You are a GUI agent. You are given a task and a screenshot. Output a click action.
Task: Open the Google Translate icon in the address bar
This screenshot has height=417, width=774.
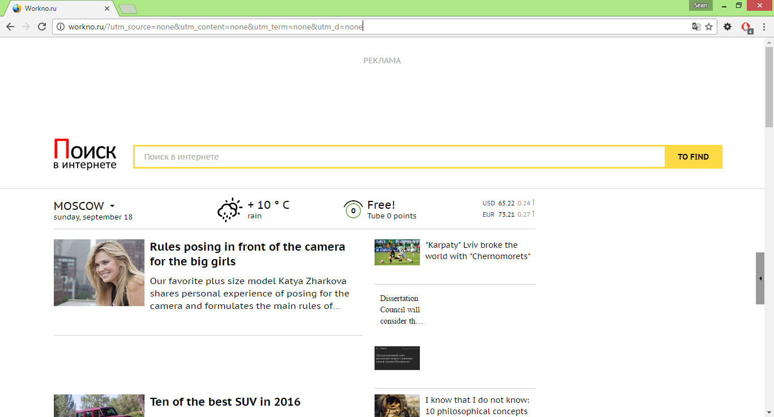click(696, 26)
